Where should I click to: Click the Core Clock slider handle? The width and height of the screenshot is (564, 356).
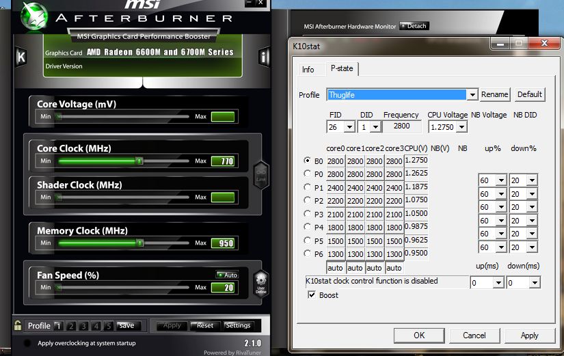pos(139,161)
